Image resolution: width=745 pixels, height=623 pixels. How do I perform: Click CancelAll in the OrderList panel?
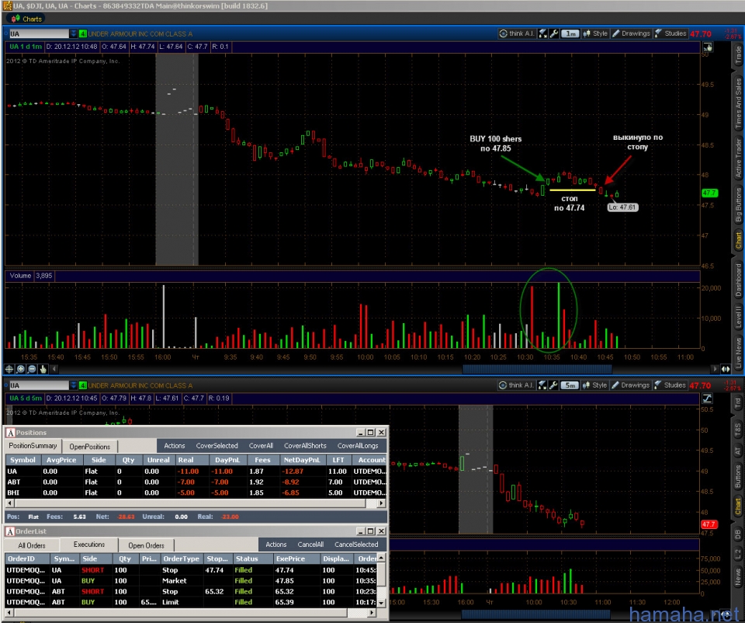tap(310, 545)
